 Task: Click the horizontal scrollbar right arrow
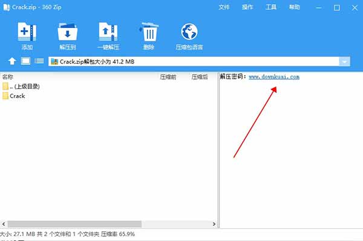[x=214, y=224]
